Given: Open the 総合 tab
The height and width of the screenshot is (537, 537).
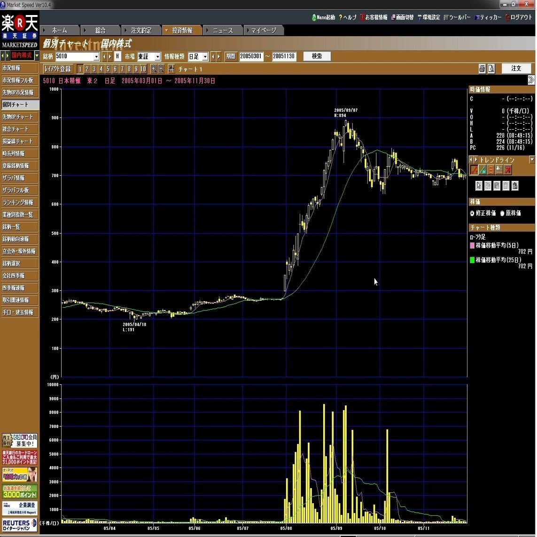Looking at the screenshot, I should click(x=101, y=31).
